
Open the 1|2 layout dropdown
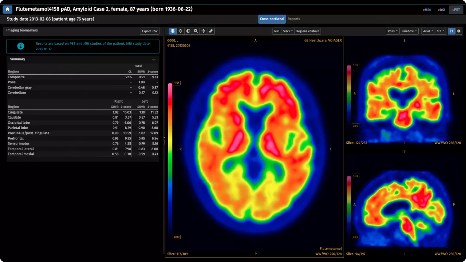coord(441,31)
